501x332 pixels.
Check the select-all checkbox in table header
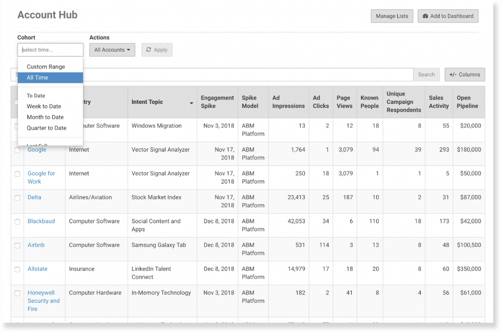pos(17,102)
